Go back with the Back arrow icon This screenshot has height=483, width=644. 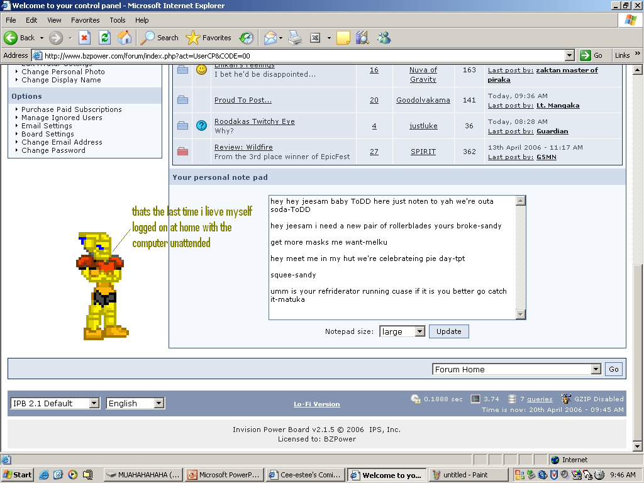pos(11,38)
